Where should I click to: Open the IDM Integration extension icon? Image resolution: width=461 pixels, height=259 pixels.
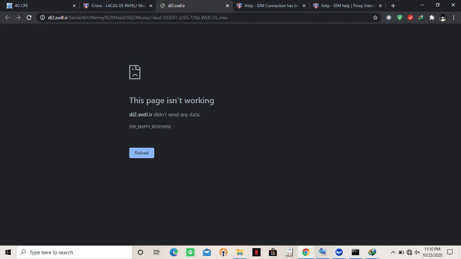[x=421, y=18]
